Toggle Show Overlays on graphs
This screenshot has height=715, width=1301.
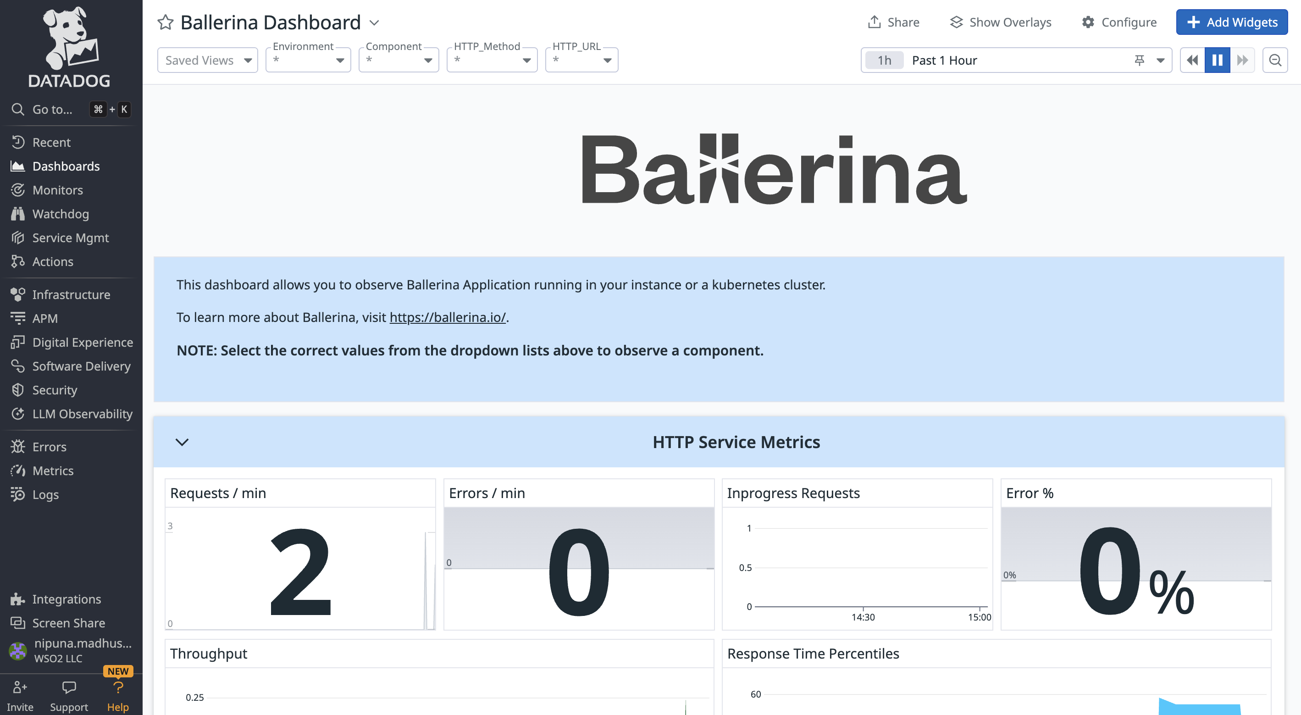coord(1001,22)
